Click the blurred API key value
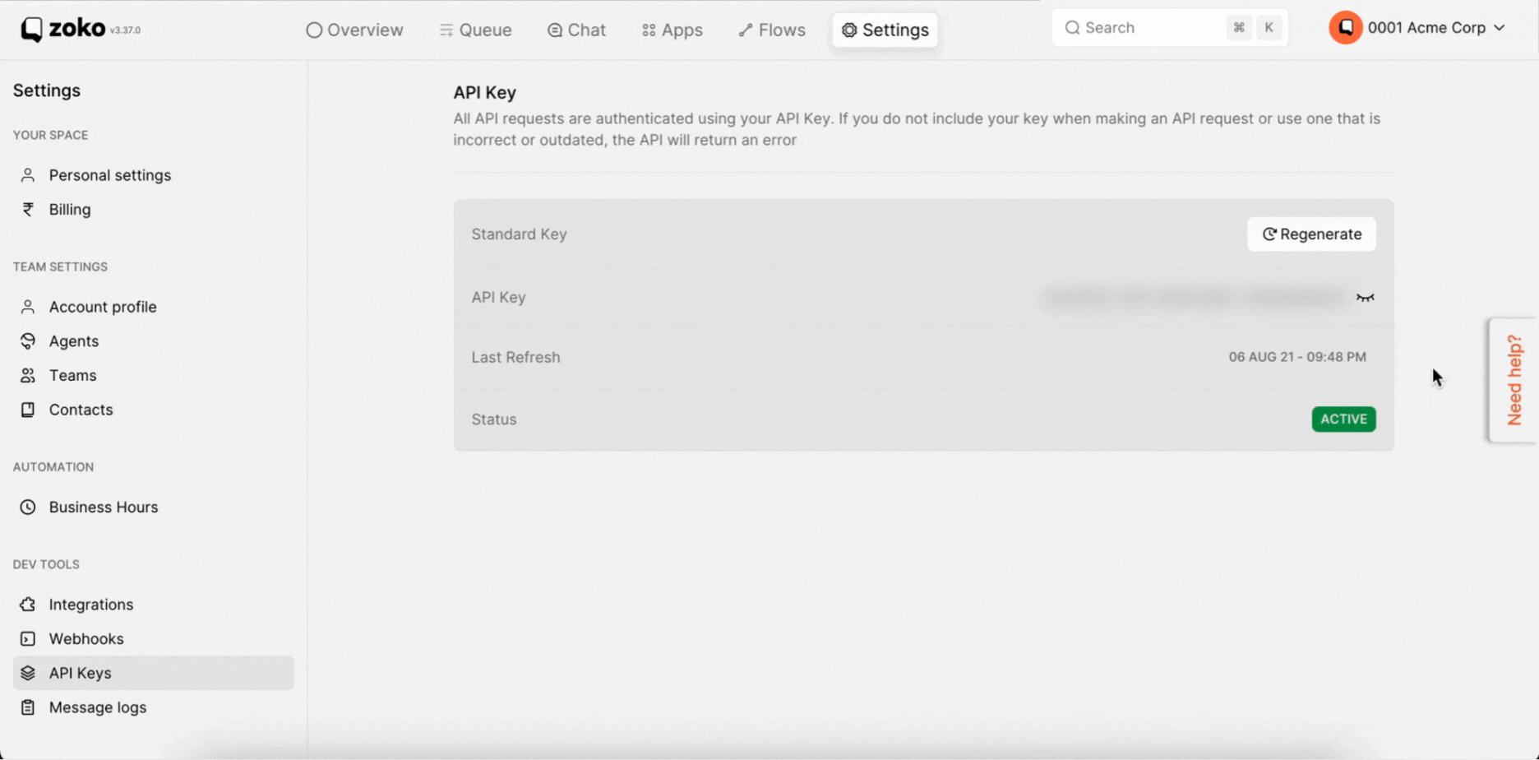Viewport: 1539px width, 760px height. [1194, 298]
